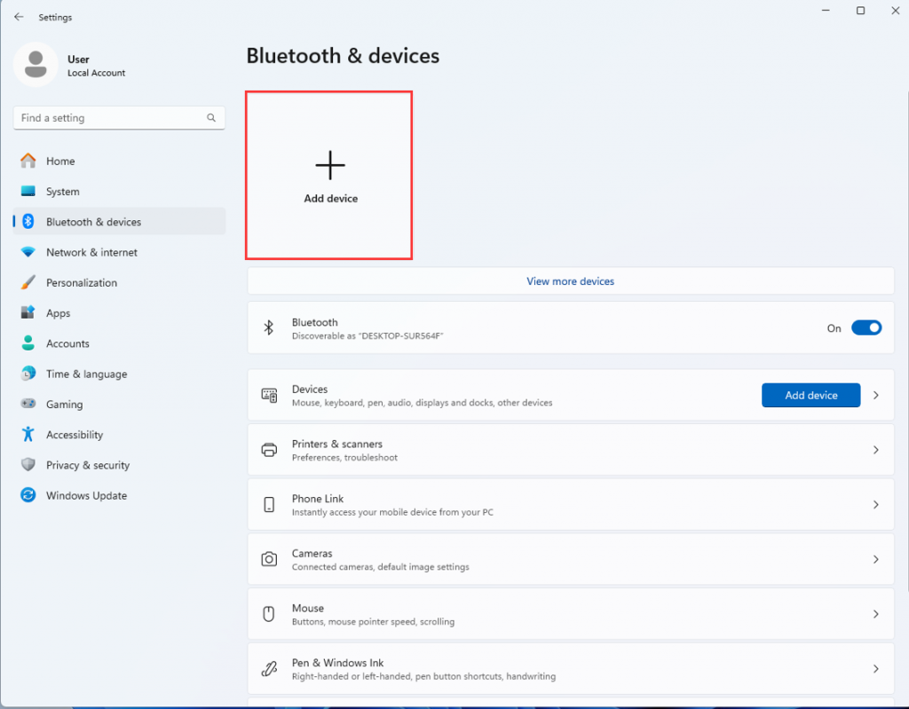Screen dimensions: 909x709
Task: Minimize the Settings window
Action: [x=826, y=11]
